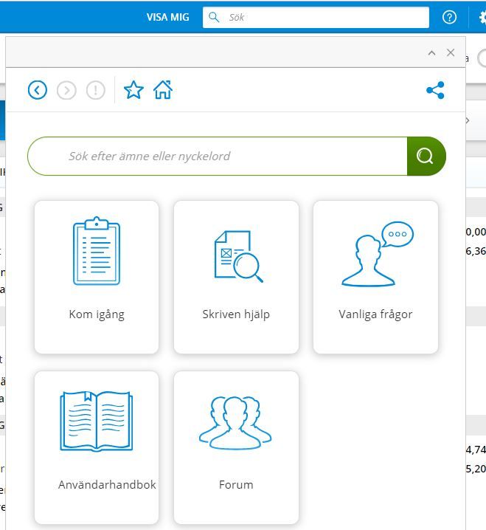Click the green magnifier search button
486x530 pixels.
click(426, 156)
